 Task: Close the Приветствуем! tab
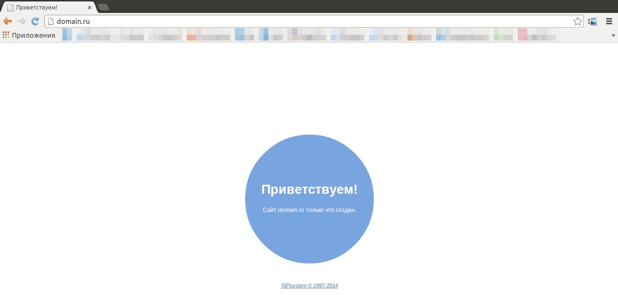[x=89, y=8]
